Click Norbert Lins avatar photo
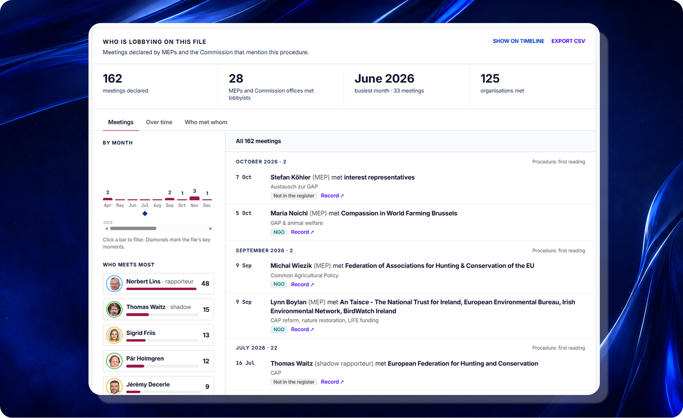 (x=114, y=284)
